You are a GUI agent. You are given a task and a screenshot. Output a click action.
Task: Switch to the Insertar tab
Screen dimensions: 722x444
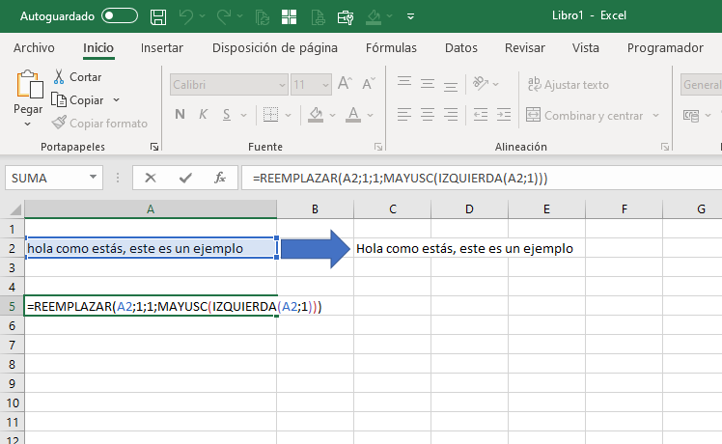161,47
